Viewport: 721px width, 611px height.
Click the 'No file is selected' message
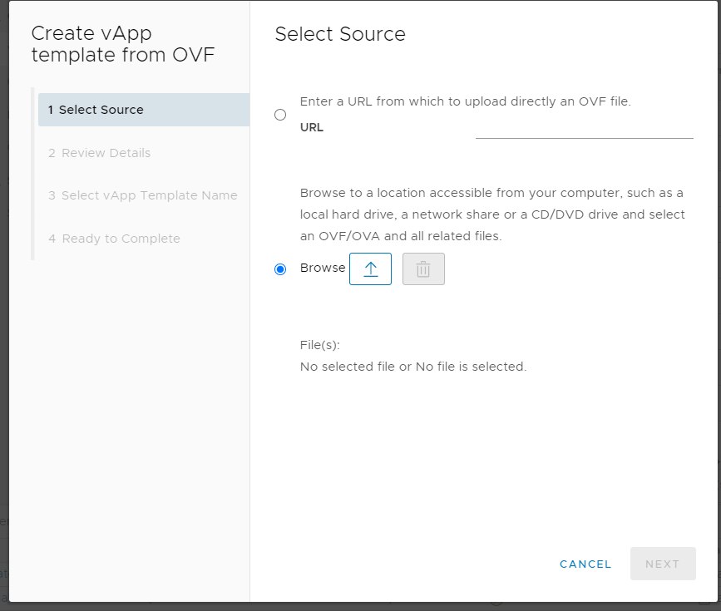pos(413,367)
